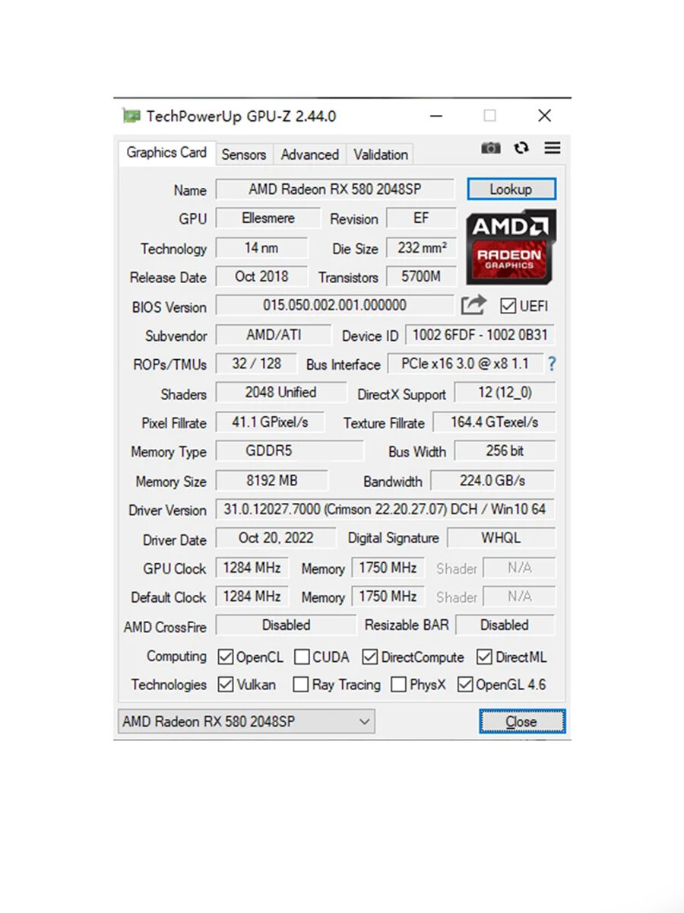The width and height of the screenshot is (684, 913).
Task: Click the Bandwidth field 224.0 GB/s
Action: tap(492, 481)
